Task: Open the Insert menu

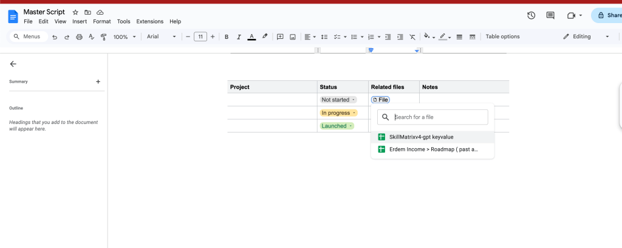Action: tap(80, 21)
